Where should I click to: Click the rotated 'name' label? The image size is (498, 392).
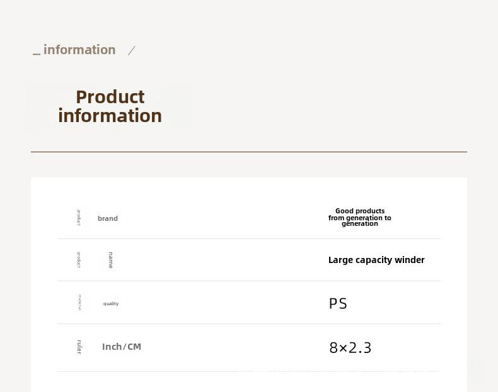[110, 260]
